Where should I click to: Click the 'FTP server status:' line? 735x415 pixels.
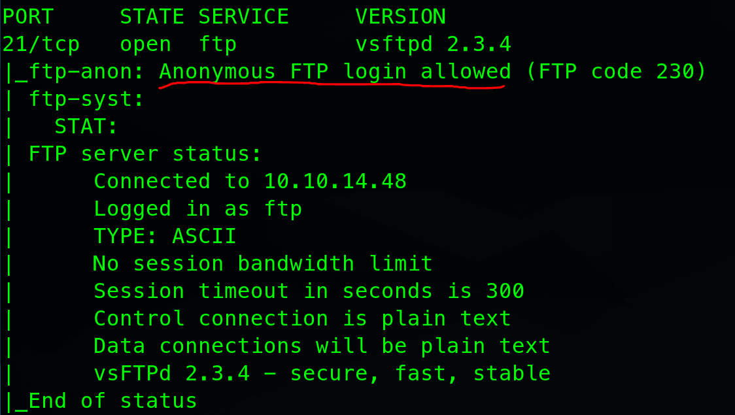click(145, 154)
